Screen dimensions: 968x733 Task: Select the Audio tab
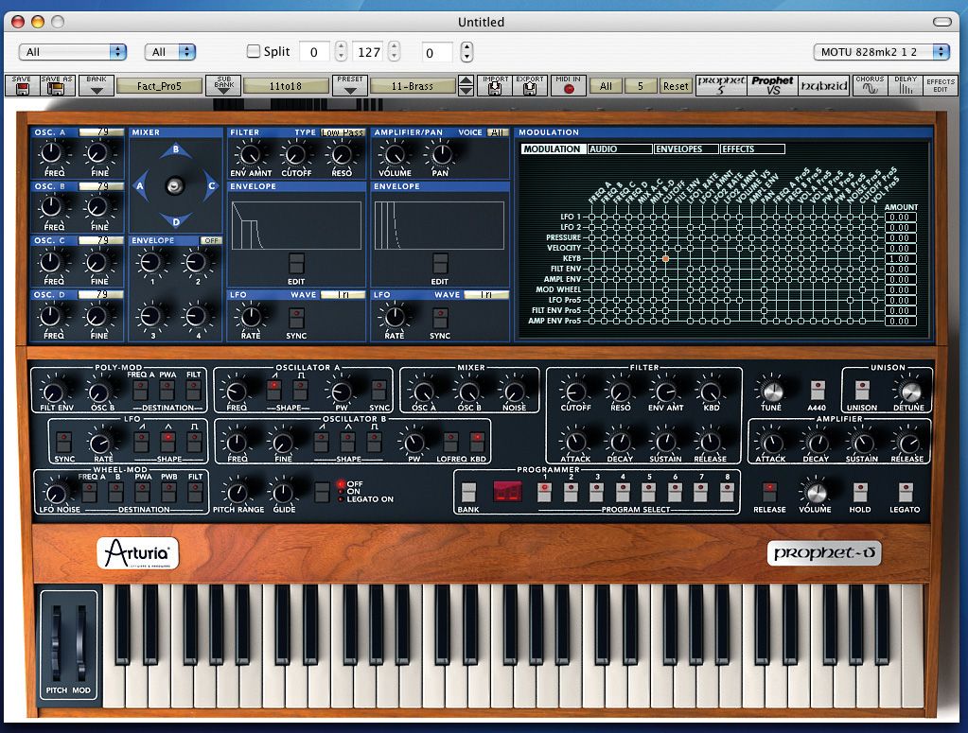click(620, 148)
